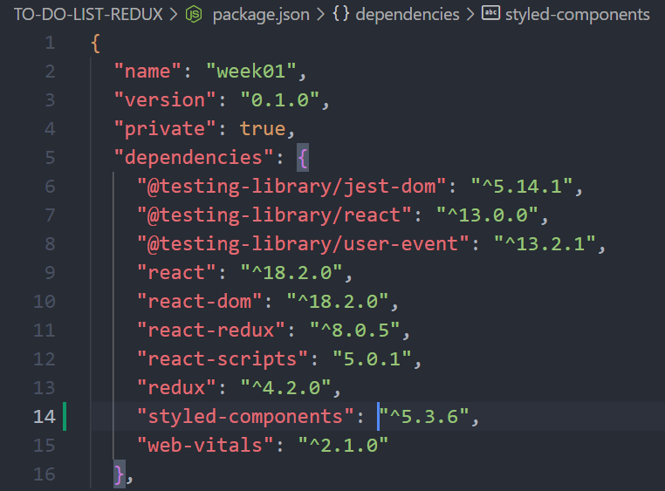Click the "^8.0.5" value

click(355, 331)
